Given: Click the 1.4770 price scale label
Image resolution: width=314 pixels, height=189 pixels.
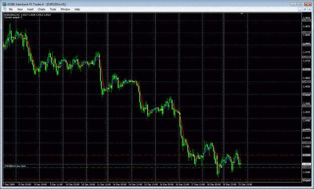Looking at the screenshot, I should tap(306, 52).
